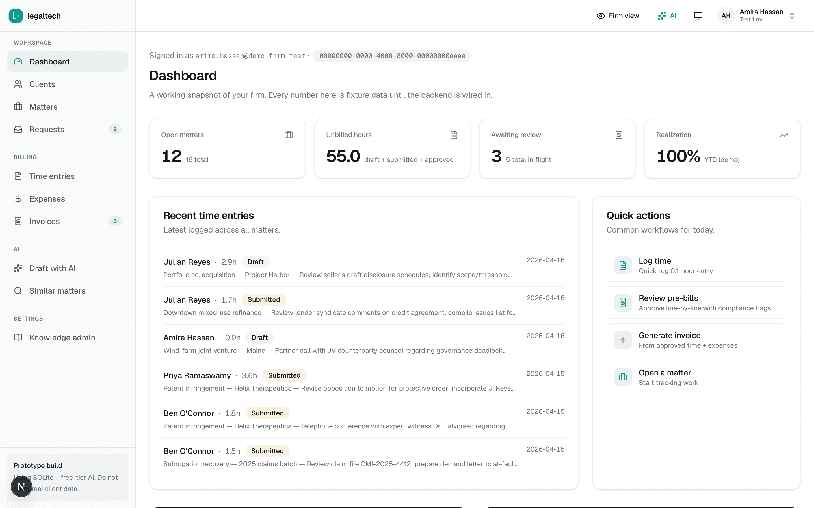
Task: Click the Similar matters search icon
Action: 18,291
